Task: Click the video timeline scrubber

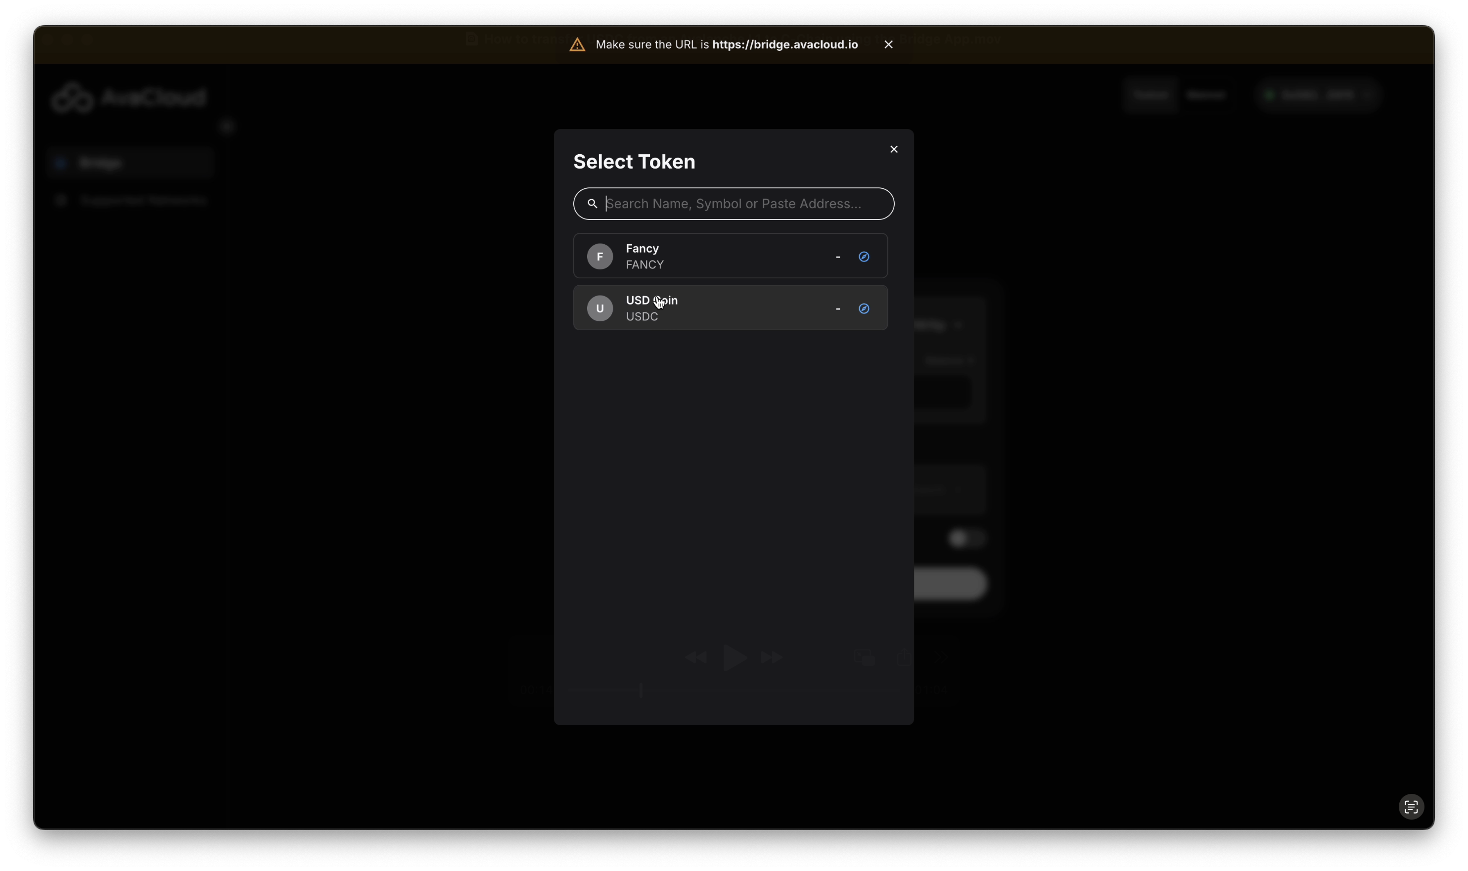Action: tap(641, 690)
